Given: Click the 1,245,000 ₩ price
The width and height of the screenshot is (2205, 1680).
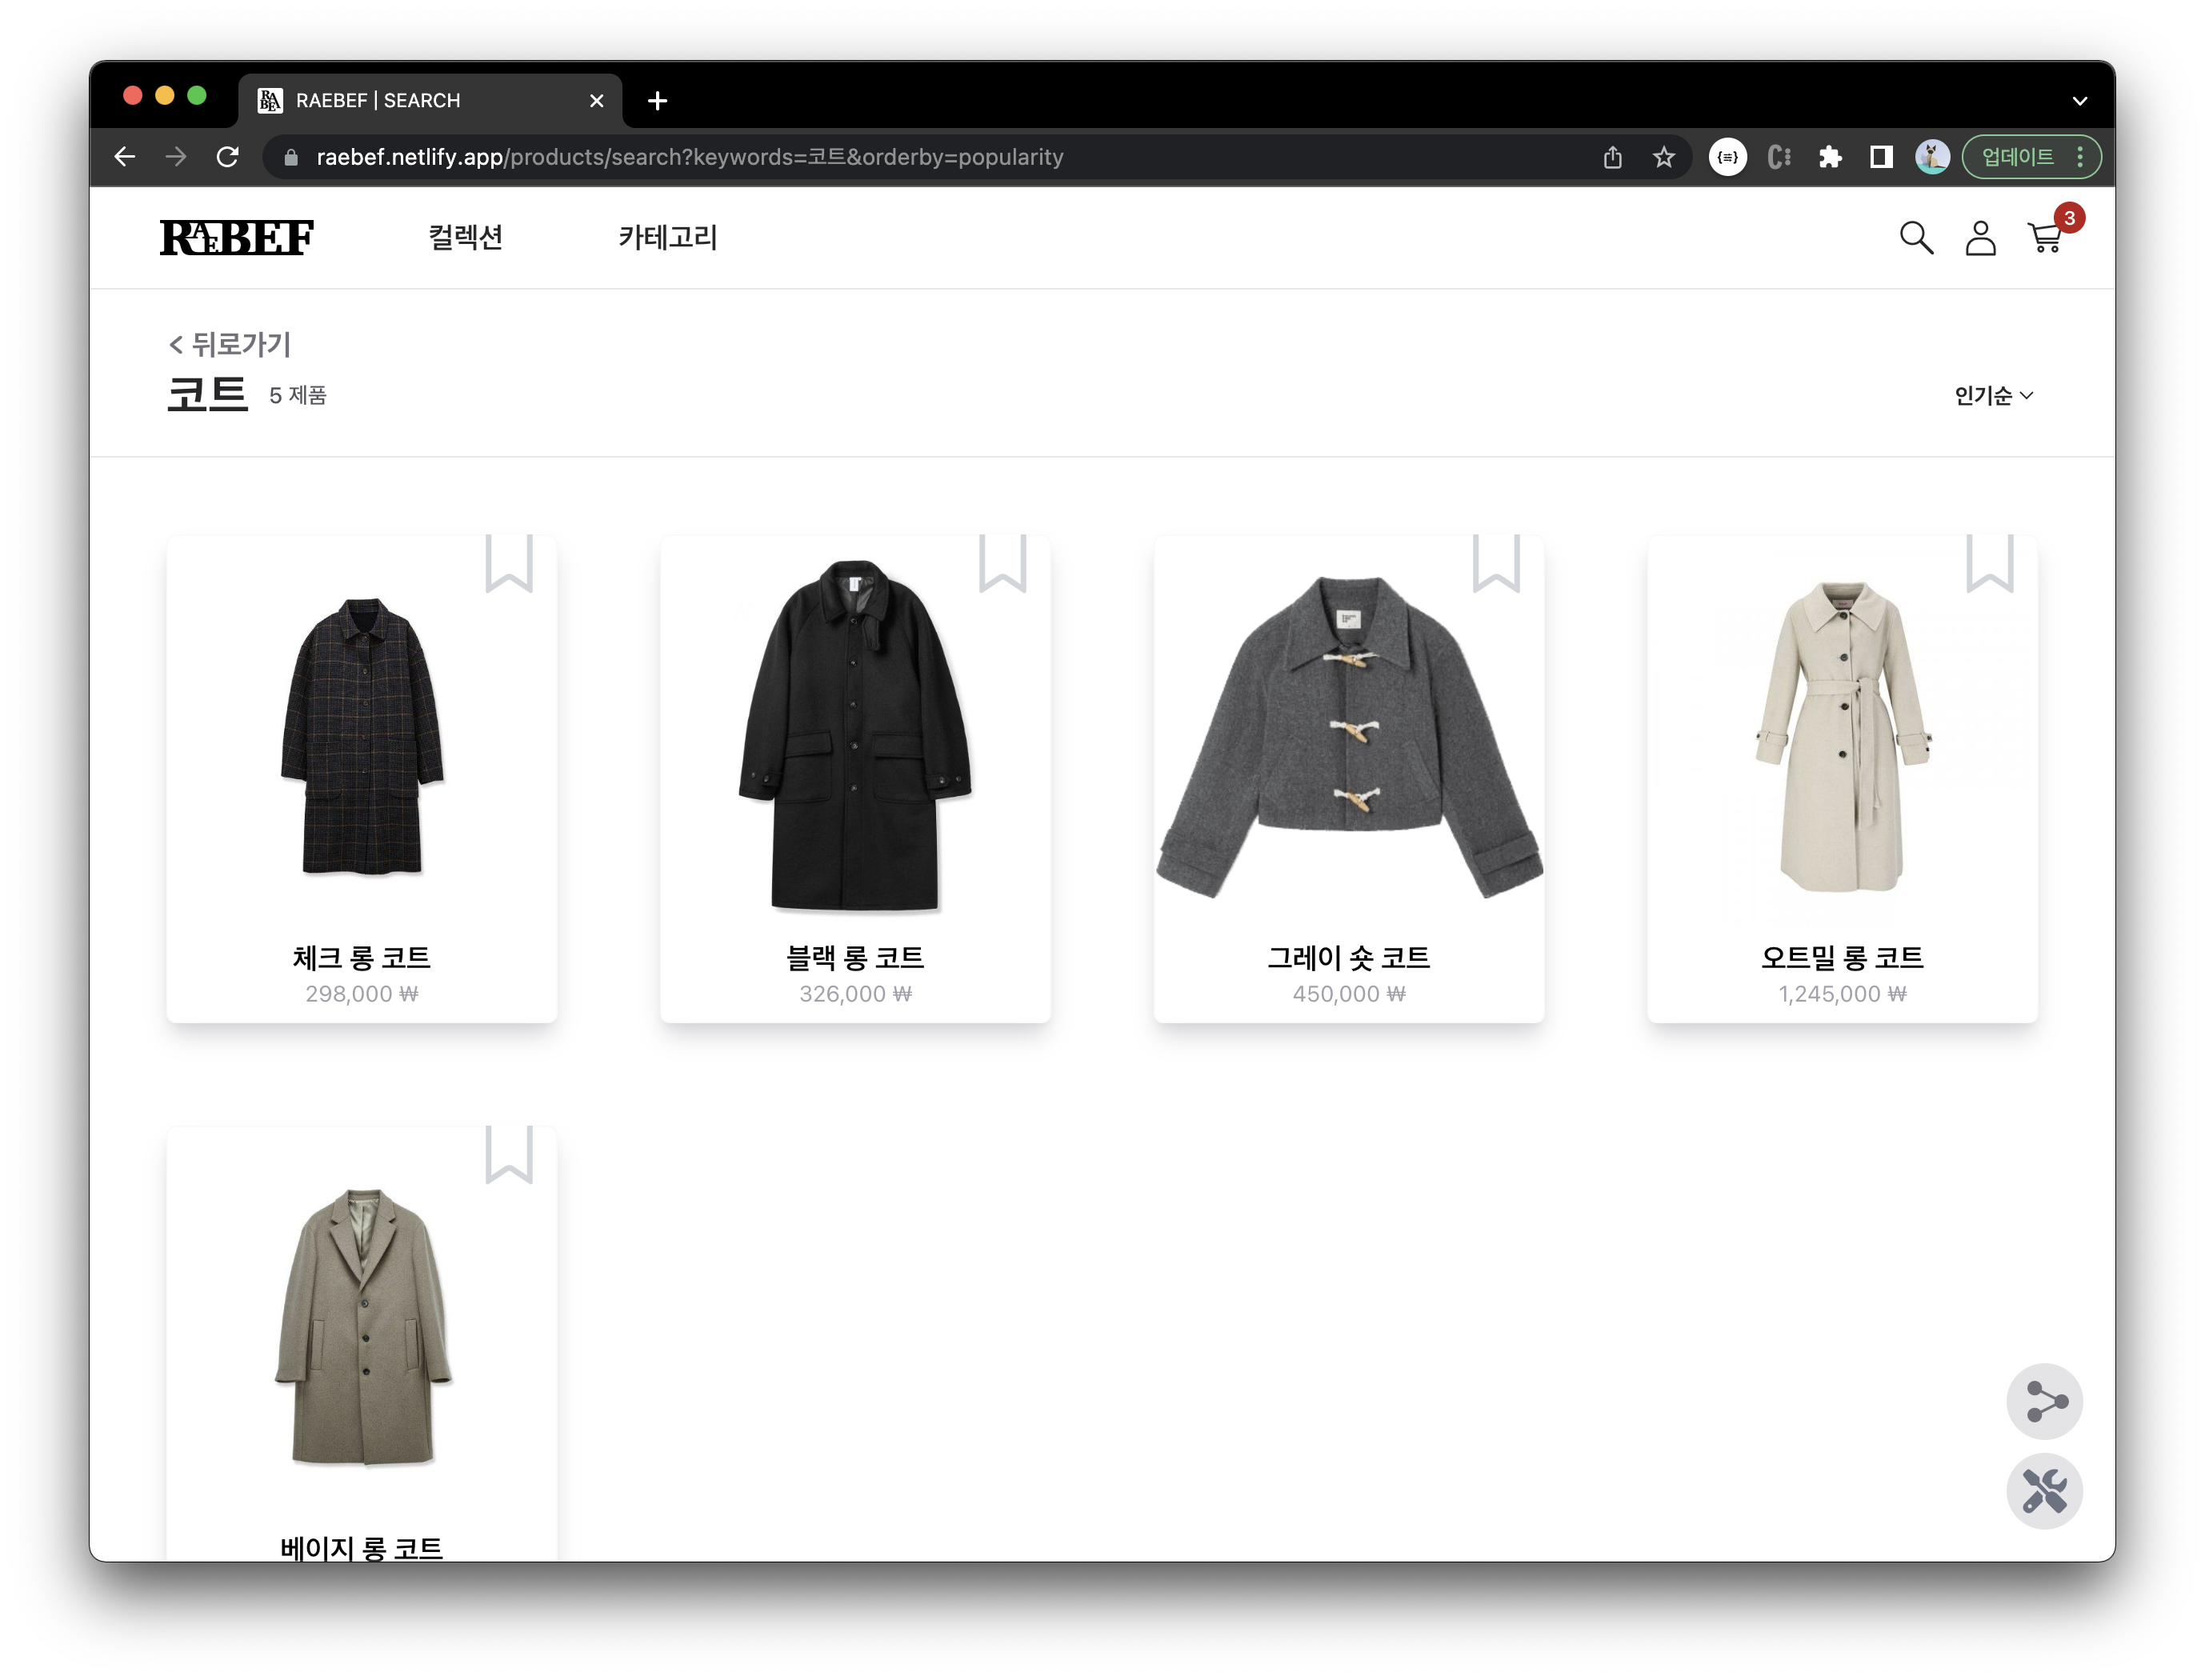Looking at the screenshot, I should (x=1842, y=994).
